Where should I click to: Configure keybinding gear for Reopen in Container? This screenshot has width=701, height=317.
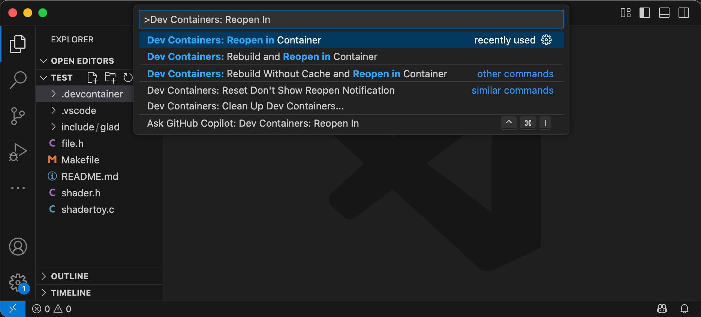(x=546, y=40)
